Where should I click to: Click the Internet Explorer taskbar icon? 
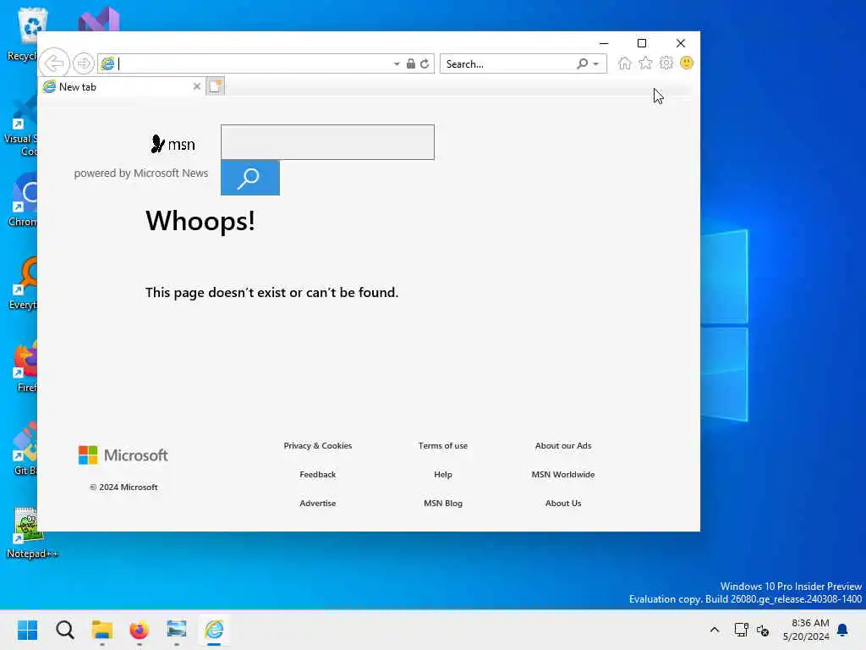[214, 630]
